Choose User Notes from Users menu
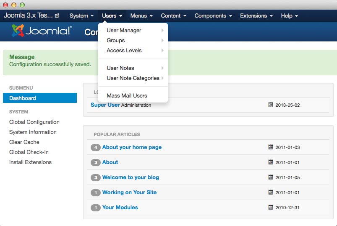The image size is (337, 226). click(x=120, y=68)
